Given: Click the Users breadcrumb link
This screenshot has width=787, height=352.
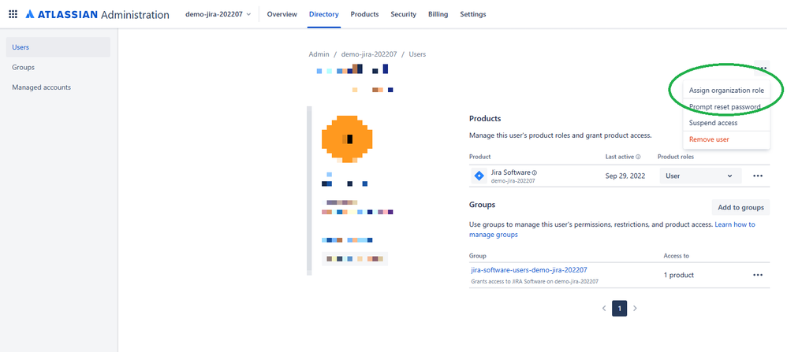Looking at the screenshot, I should click(x=417, y=54).
